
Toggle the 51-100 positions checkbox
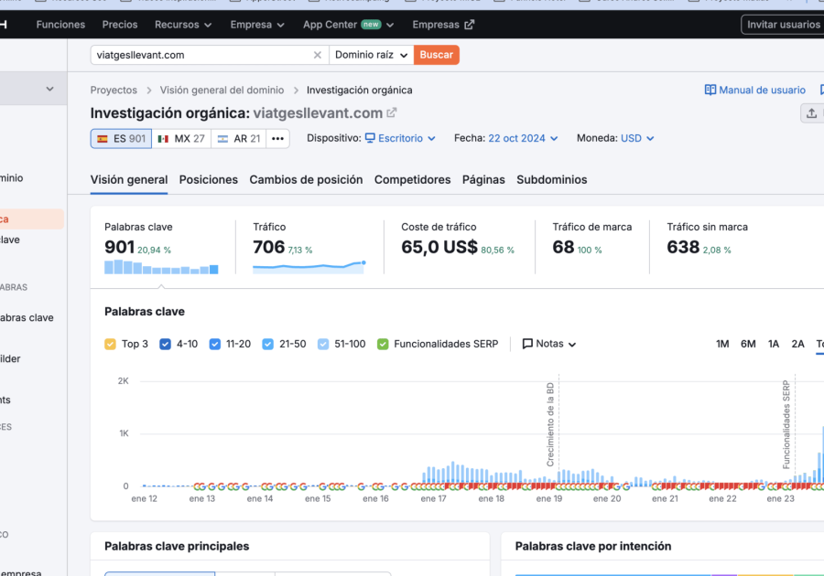pyautogui.click(x=322, y=344)
